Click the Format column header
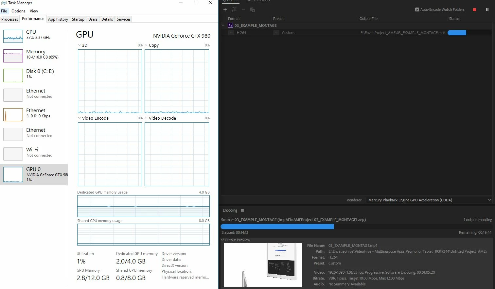Screen dimensions: 495x289 click(234, 19)
